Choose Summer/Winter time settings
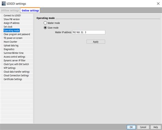This screenshot has height=130, width=162. [x=14, y=53]
